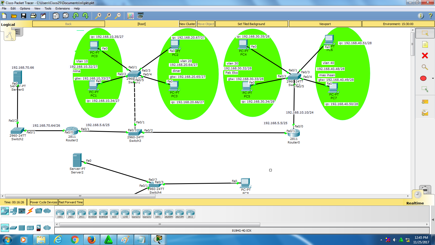Open the Extensions menu

(62, 8)
